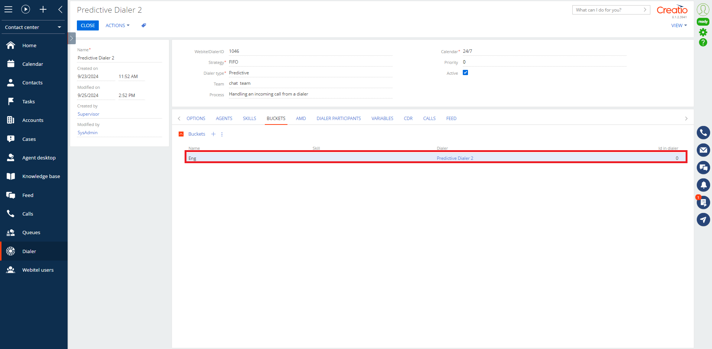Select the Eng bucket name cell
Viewport: 712px width, 349px height.
(192, 158)
